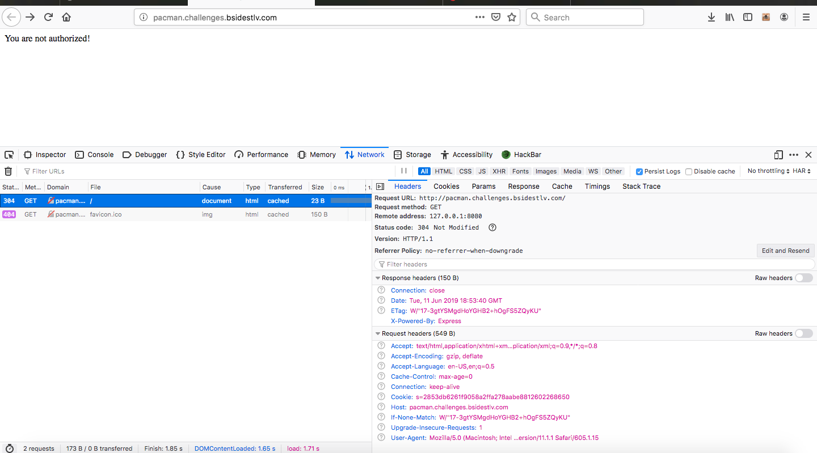817x453 pixels.
Task: Toggle responsive design mode icon
Action: click(778, 155)
